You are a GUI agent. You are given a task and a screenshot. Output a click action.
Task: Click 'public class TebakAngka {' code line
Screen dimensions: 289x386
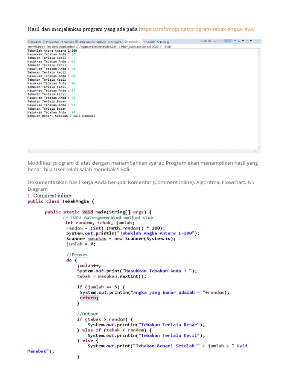61,201
